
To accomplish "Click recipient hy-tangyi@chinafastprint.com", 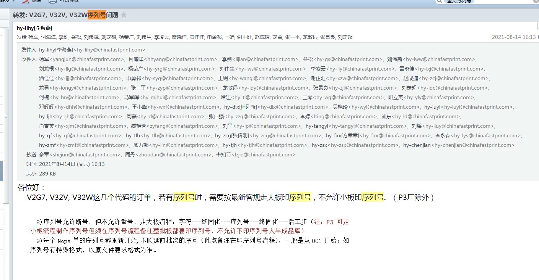I will [x=357, y=126].
